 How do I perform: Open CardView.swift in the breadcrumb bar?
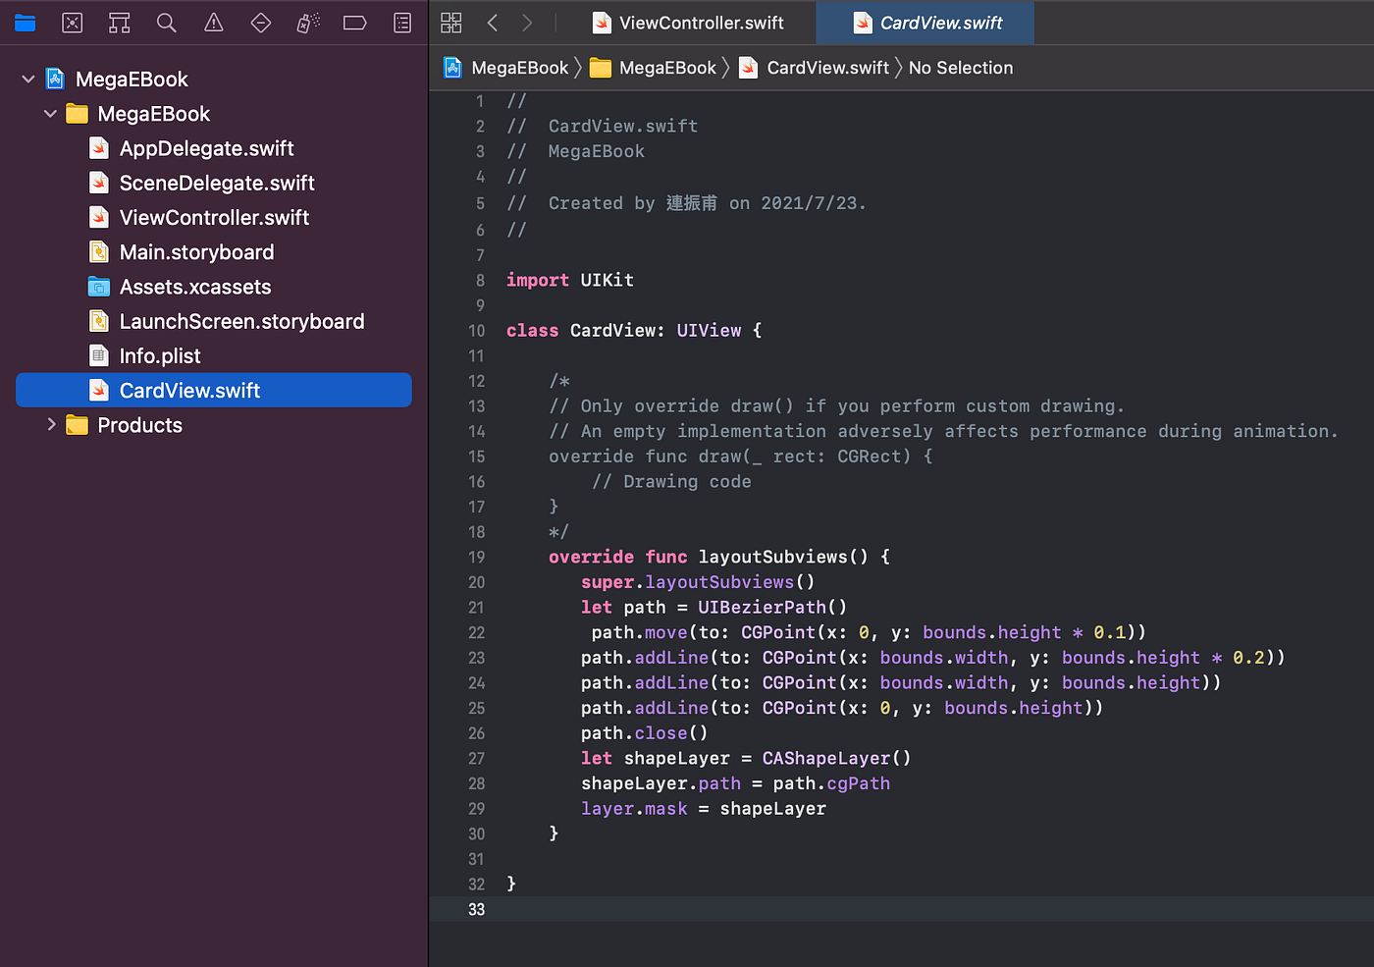pos(827,67)
